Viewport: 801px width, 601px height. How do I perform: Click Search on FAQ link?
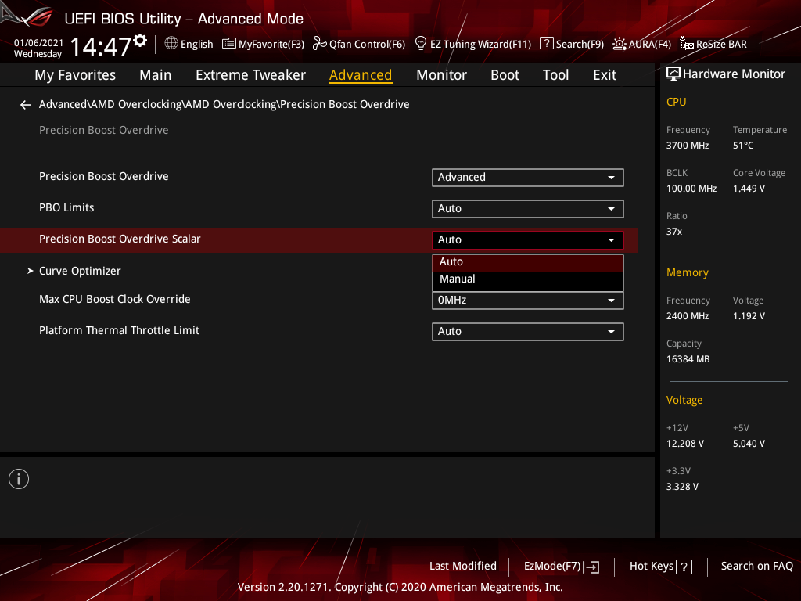756,567
